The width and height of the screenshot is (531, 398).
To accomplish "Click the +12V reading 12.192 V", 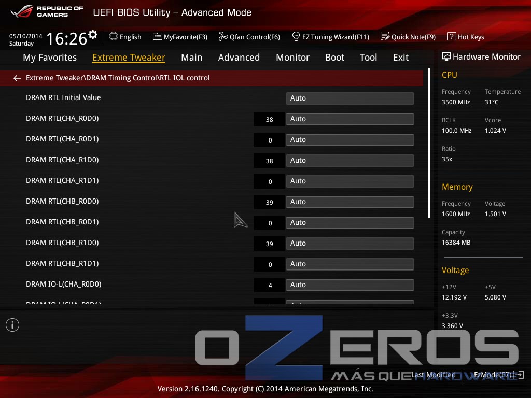I will [454, 297].
